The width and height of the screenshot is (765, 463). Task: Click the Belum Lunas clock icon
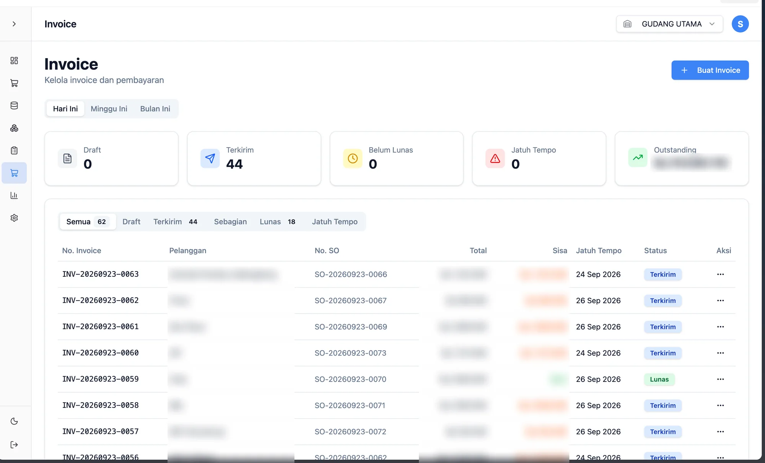[353, 158]
